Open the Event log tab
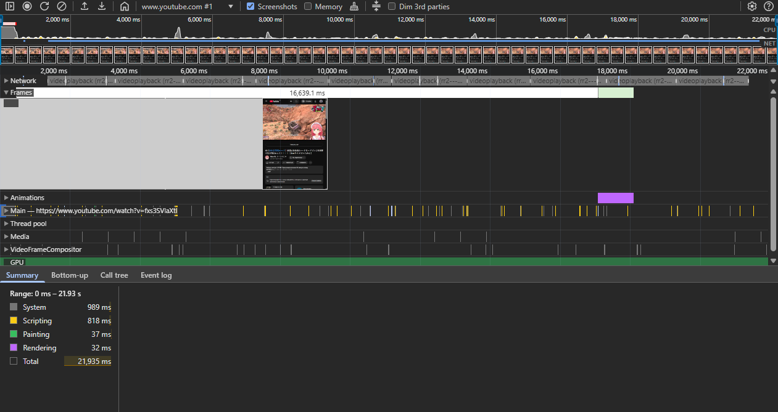The image size is (778, 412). click(156, 275)
